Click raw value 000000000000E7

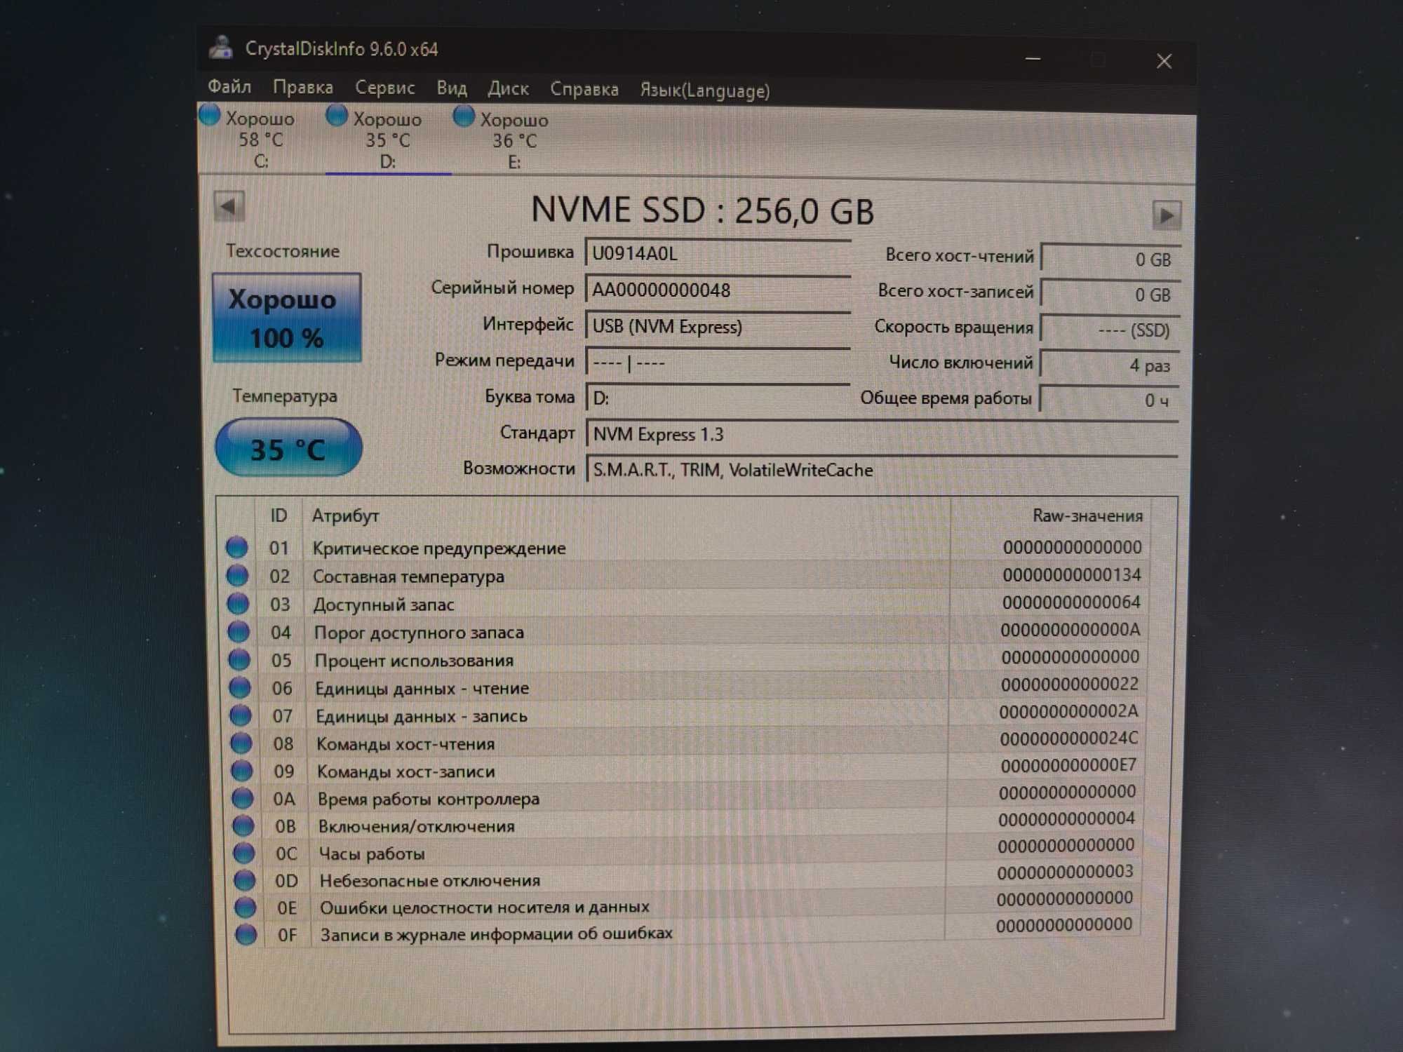(x=1068, y=765)
